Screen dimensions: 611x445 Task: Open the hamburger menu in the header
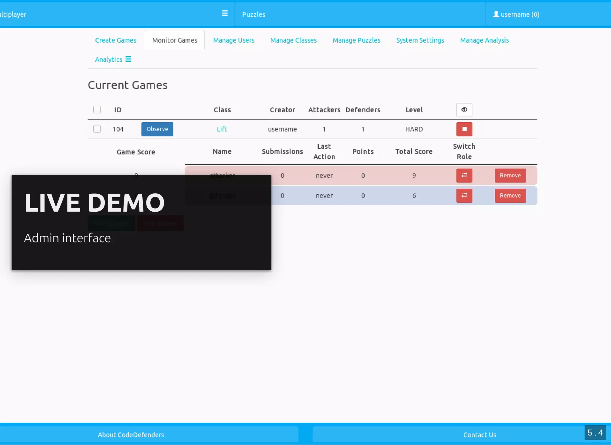225,13
